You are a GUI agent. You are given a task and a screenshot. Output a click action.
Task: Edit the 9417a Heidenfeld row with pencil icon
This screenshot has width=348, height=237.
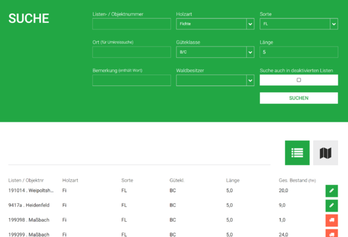click(x=332, y=206)
